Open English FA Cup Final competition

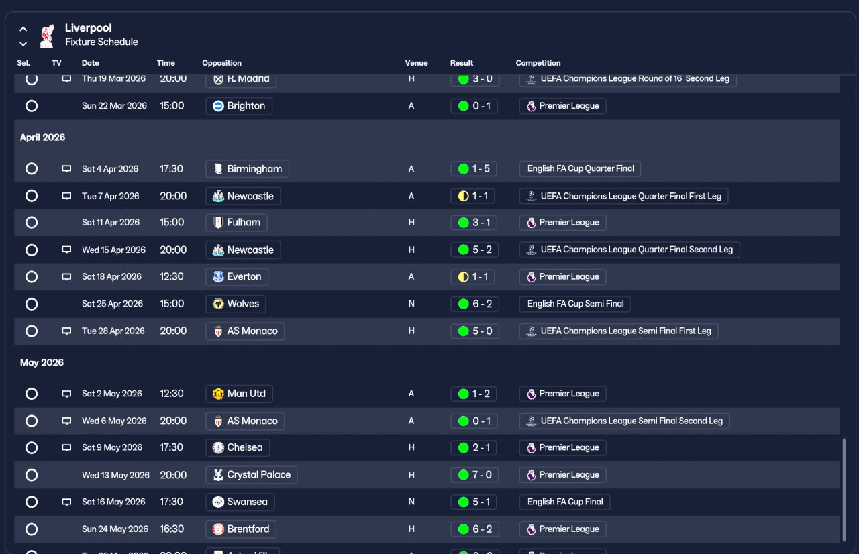click(565, 502)
